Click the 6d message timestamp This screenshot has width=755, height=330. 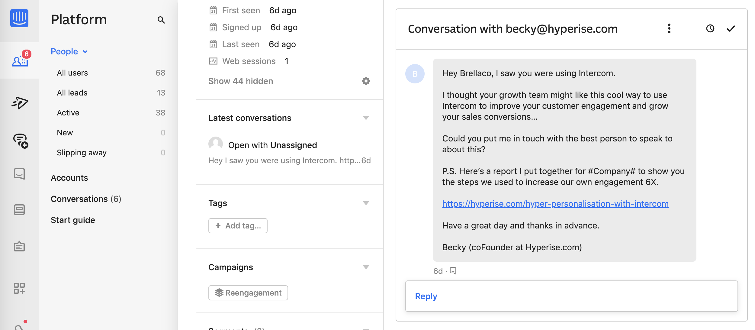point(438,271)
